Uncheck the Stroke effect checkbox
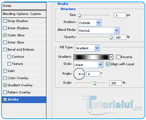Viewport: 146px width, 120px height. [x=5, y=99]
